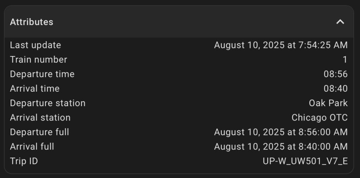Select the Trip ID value UP-W_UW501_V7_E
The height and width of the screenshot is (178, 360).
pyautogui.click(x=306, y=161)
